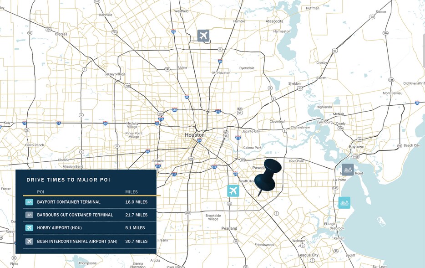Image resolution: width=425 pixels, height=268 pixels.
Task: Click the cyan Bayport terminal icon on map
Action: coord(344,202)
